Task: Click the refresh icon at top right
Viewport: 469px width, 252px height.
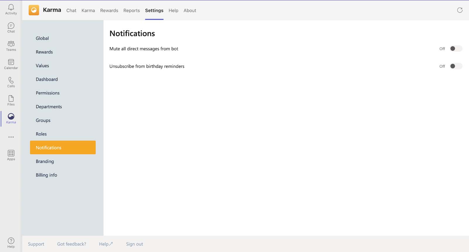Action: pos(460,10)
